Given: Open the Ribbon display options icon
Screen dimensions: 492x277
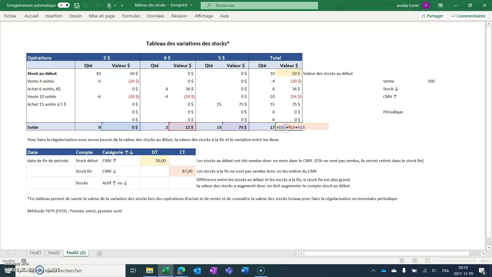Looking at the screenshot, I should (440, 5).
